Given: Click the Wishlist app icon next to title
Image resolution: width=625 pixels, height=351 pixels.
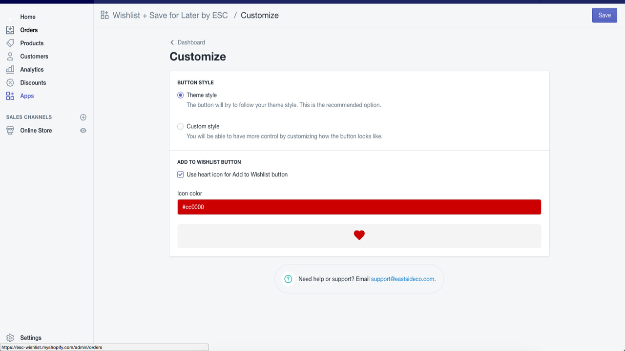Looking at the screenshot, I should 104,15.
